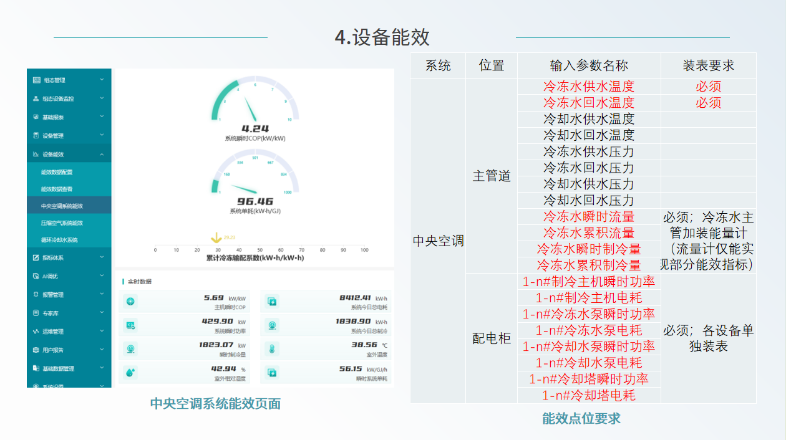Expand the 运维管理 chevron
The height and width of the screenshot is (440, 786).
click(x=102, y=331)
